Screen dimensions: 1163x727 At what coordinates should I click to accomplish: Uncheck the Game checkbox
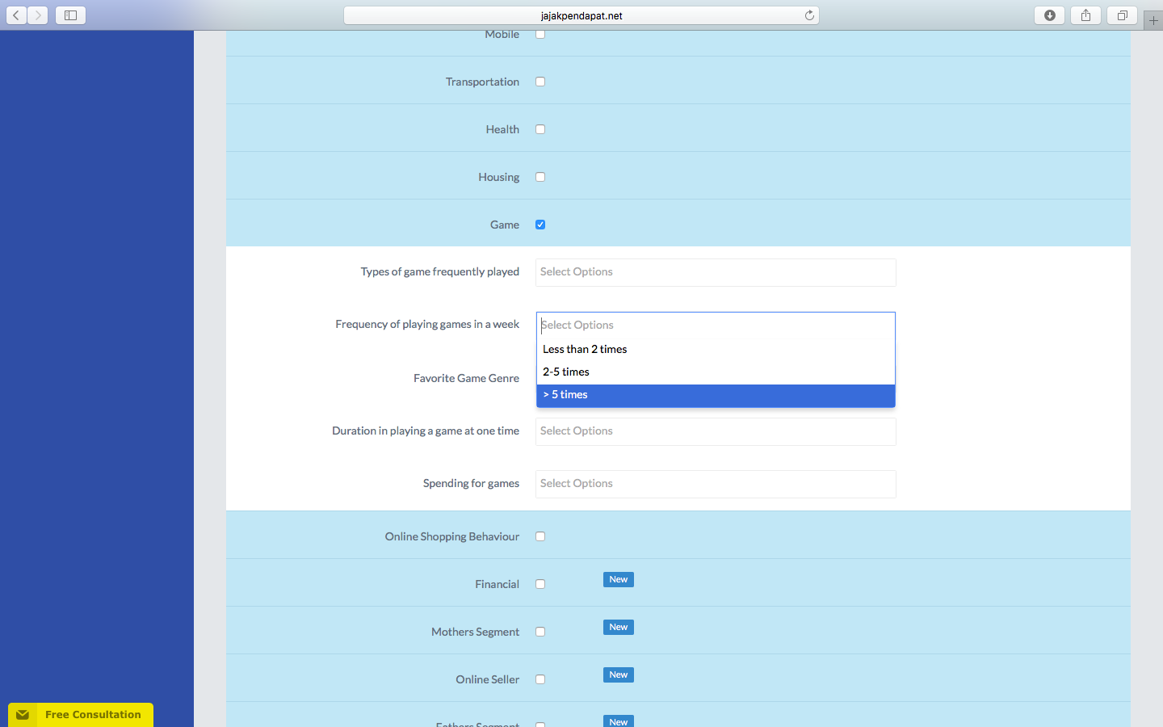[540, 225]
